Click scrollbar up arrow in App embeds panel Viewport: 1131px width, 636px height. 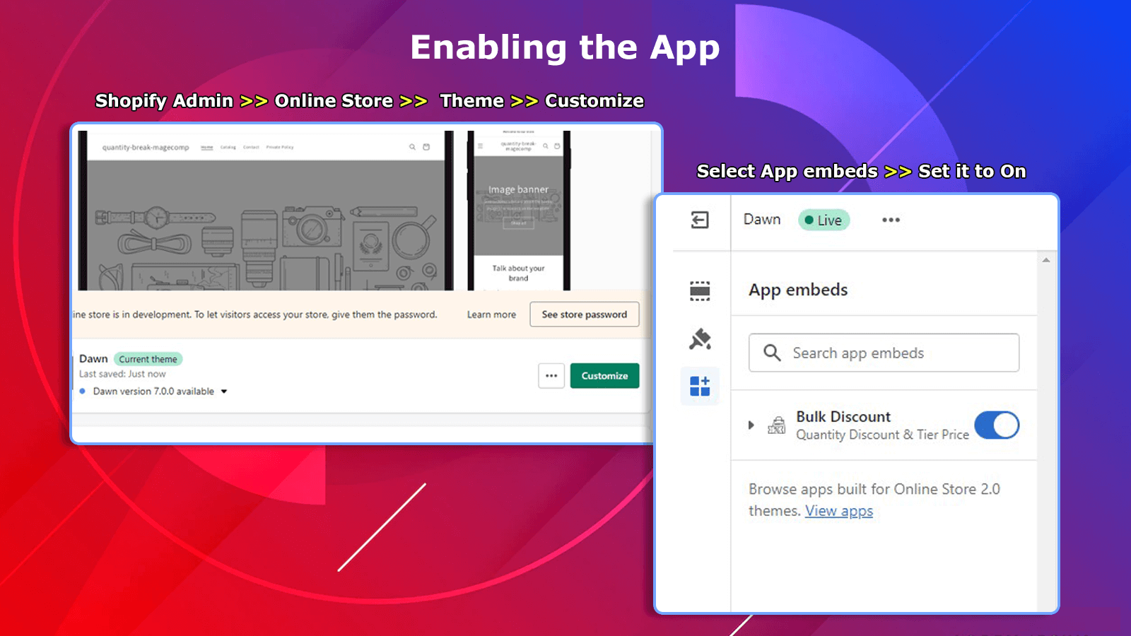tap(1046, 260)
